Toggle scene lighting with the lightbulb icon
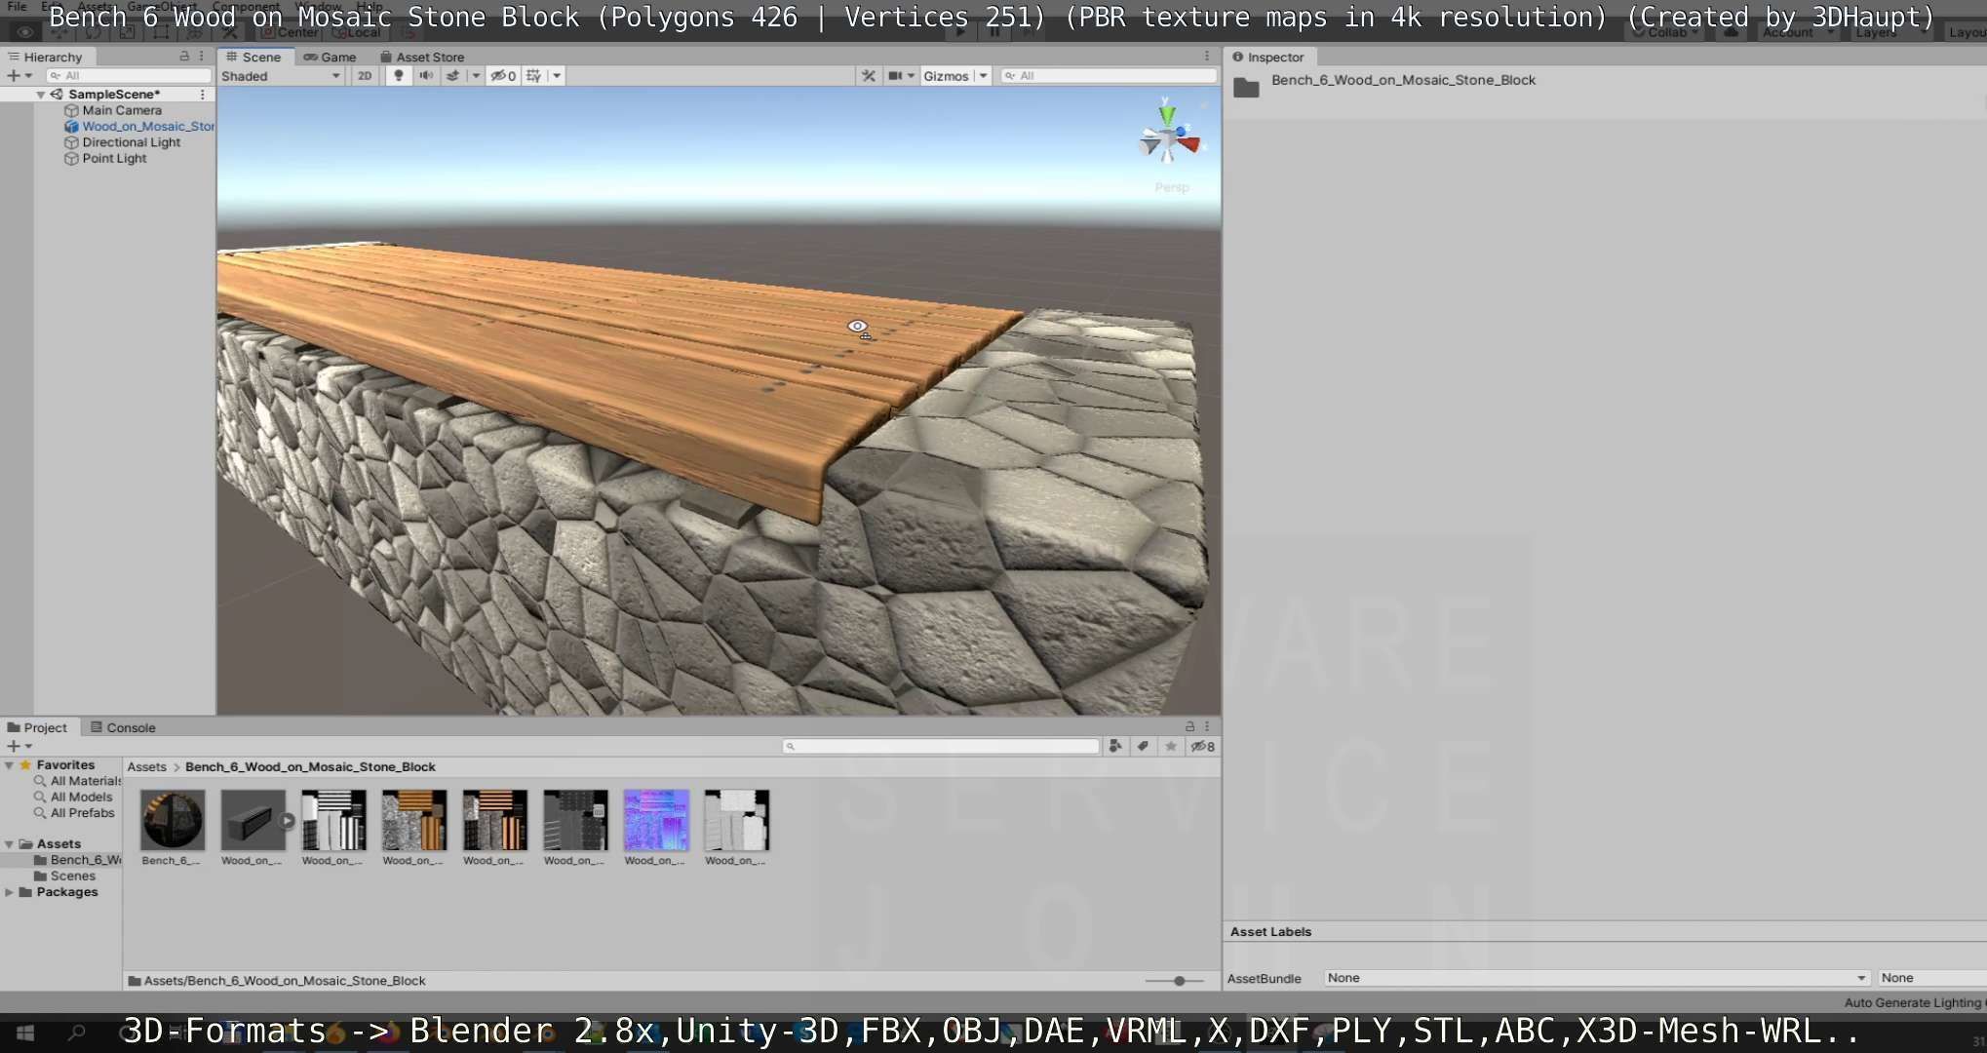This screenshot has width=1987, height=1053. 398,76
